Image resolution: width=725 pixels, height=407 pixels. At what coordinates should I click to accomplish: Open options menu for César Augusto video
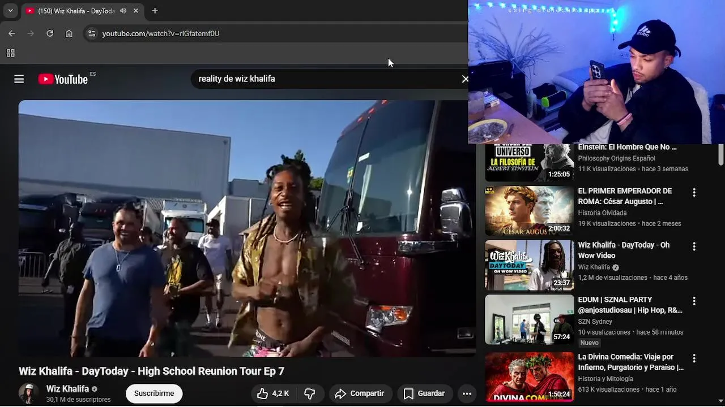(694, 192)
